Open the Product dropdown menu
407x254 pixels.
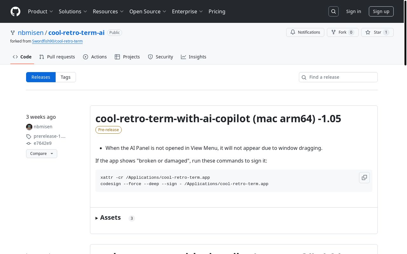pos(41,11)
